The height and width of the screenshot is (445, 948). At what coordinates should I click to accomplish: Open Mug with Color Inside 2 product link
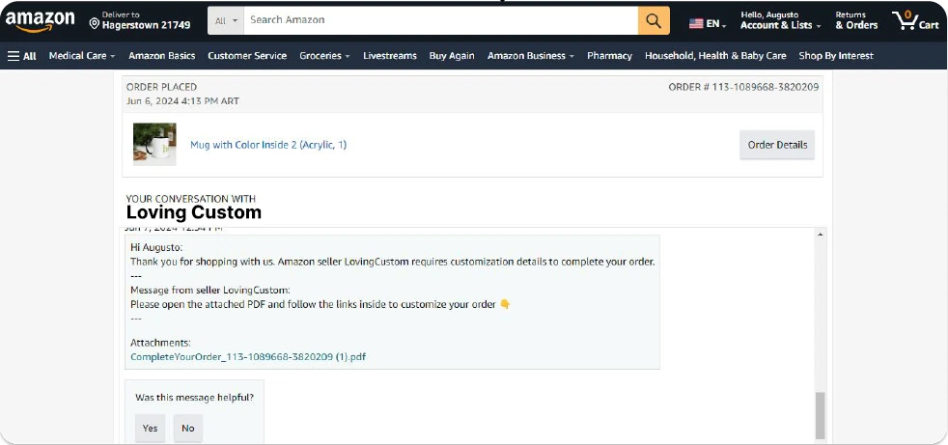268,145
